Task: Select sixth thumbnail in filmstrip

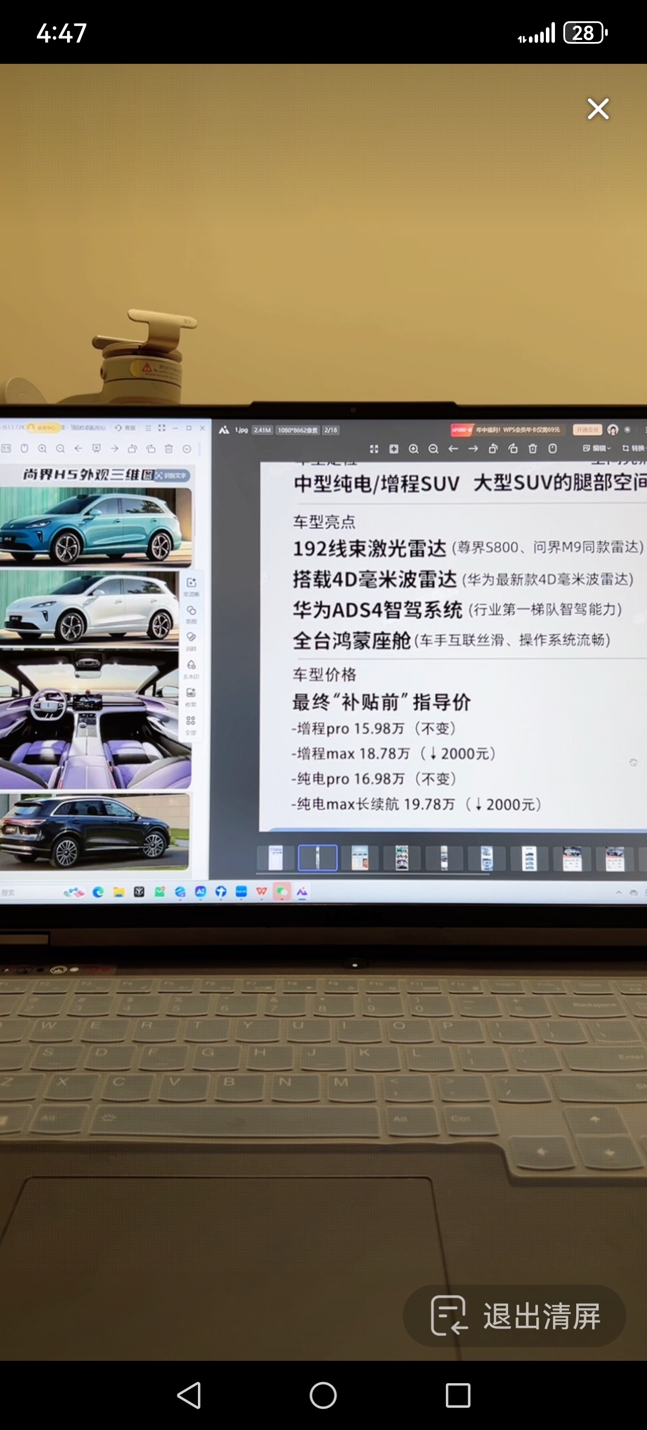Action: point(486,858)
